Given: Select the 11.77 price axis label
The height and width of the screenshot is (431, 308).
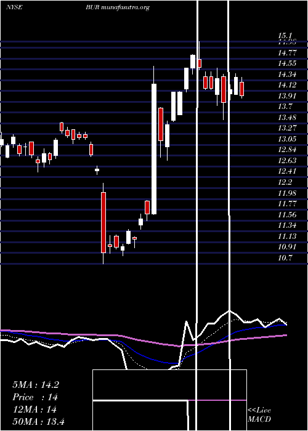Looking at the screenshot, I should tap(287, 203).
